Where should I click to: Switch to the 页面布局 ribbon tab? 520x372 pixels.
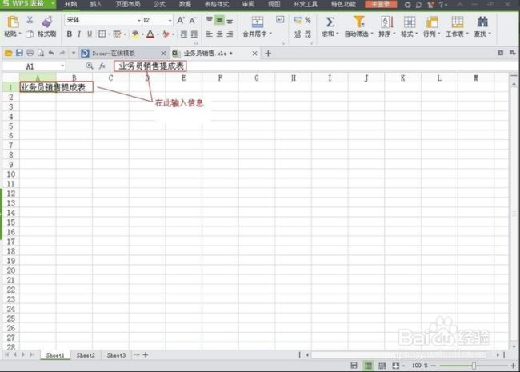click(x=128, y=4)
